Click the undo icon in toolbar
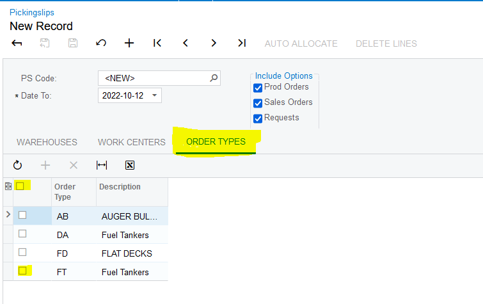The width and height of the screenshot is (483, 304). click(x=101, y=43)
